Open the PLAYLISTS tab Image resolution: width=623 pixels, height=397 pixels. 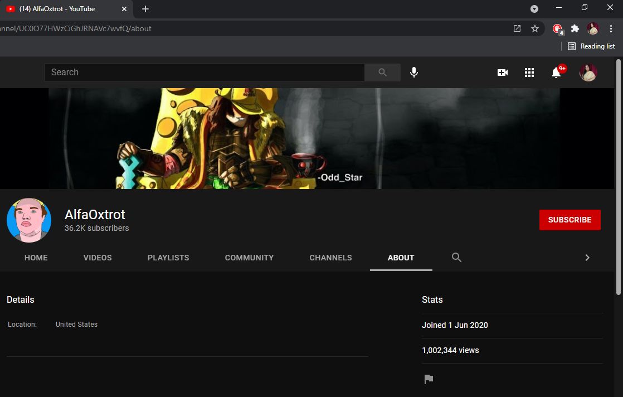coord(168,258)
